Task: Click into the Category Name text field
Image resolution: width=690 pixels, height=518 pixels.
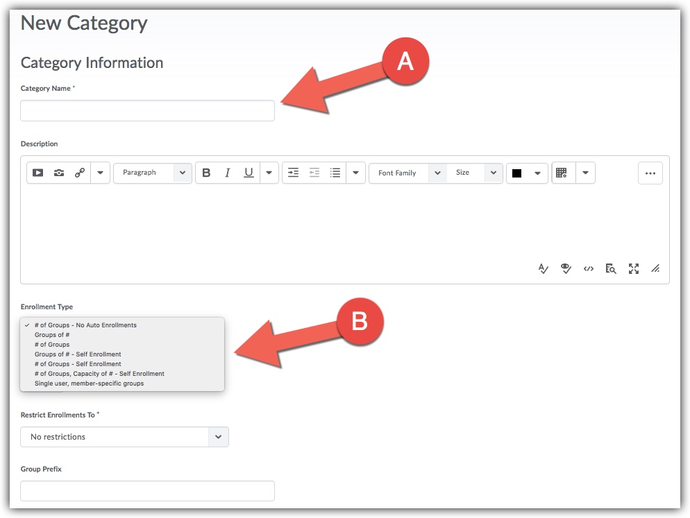Action: click(x=147, y=111)
